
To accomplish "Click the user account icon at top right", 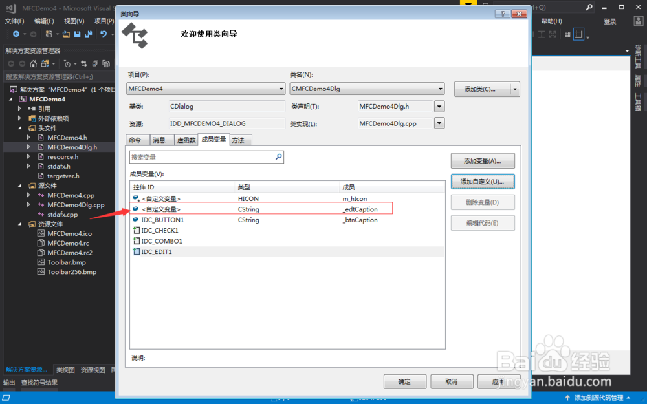I will [x=638, y=21].
